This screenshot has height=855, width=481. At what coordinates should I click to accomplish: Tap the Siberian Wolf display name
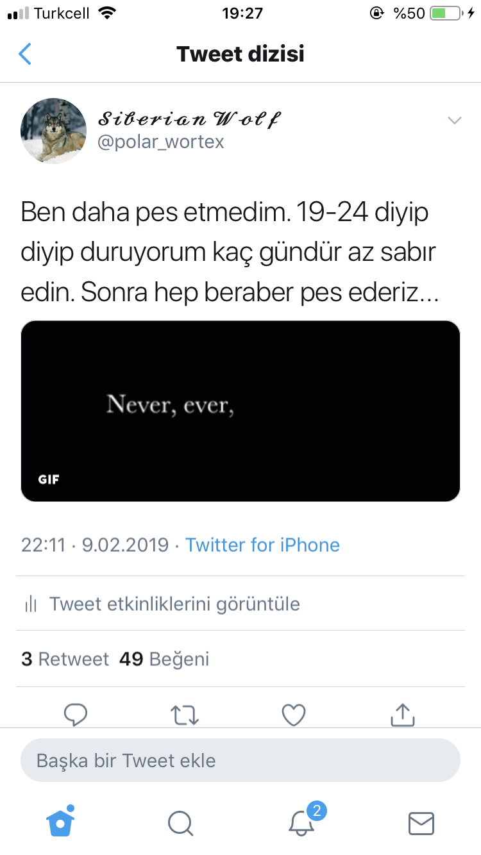click(189, 119)
